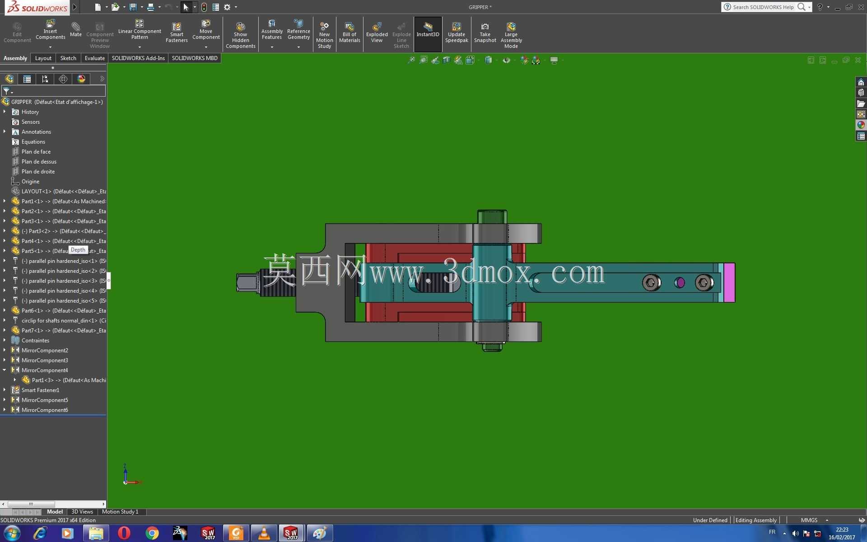This screenshot has width=867, height=542.
Task: Open the Options gear icon
Action: (x=227, y=7)
